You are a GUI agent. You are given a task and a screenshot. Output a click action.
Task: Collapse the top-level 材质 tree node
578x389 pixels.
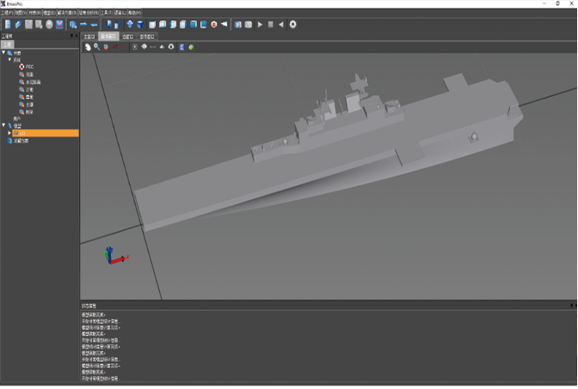pos(3,52)
